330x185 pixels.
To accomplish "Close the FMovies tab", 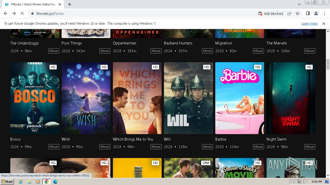I will pos(60,4).
